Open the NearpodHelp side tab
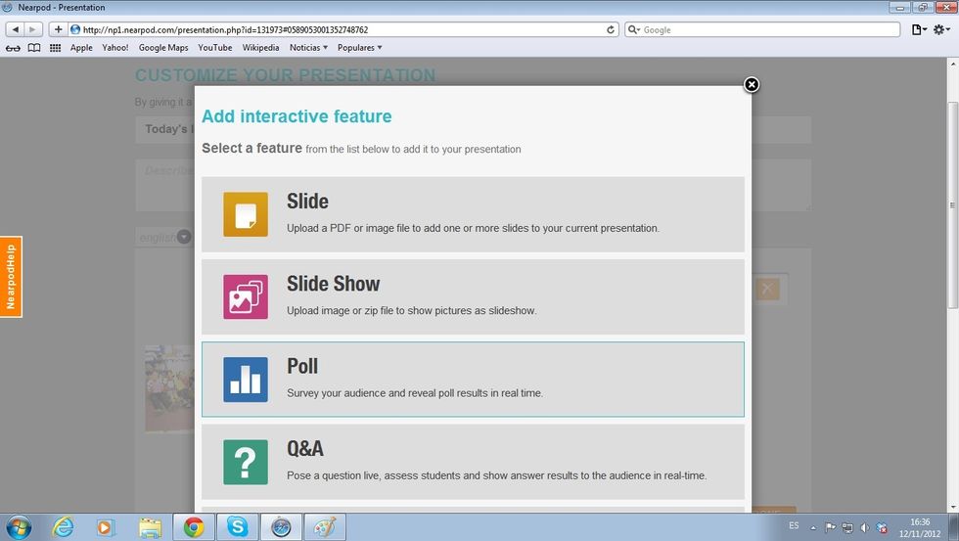 pyautogui.click(x=11, y=277)
